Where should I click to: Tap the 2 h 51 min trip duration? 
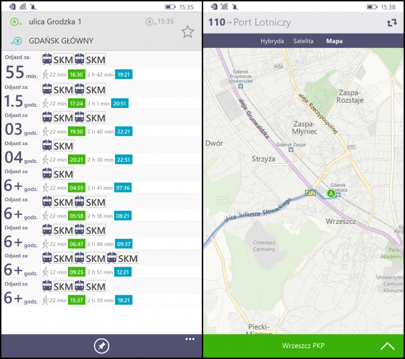click(100, 272)
